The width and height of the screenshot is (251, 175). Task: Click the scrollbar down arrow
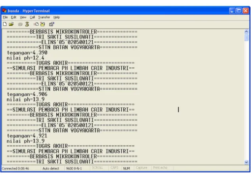tap(246, 162)
